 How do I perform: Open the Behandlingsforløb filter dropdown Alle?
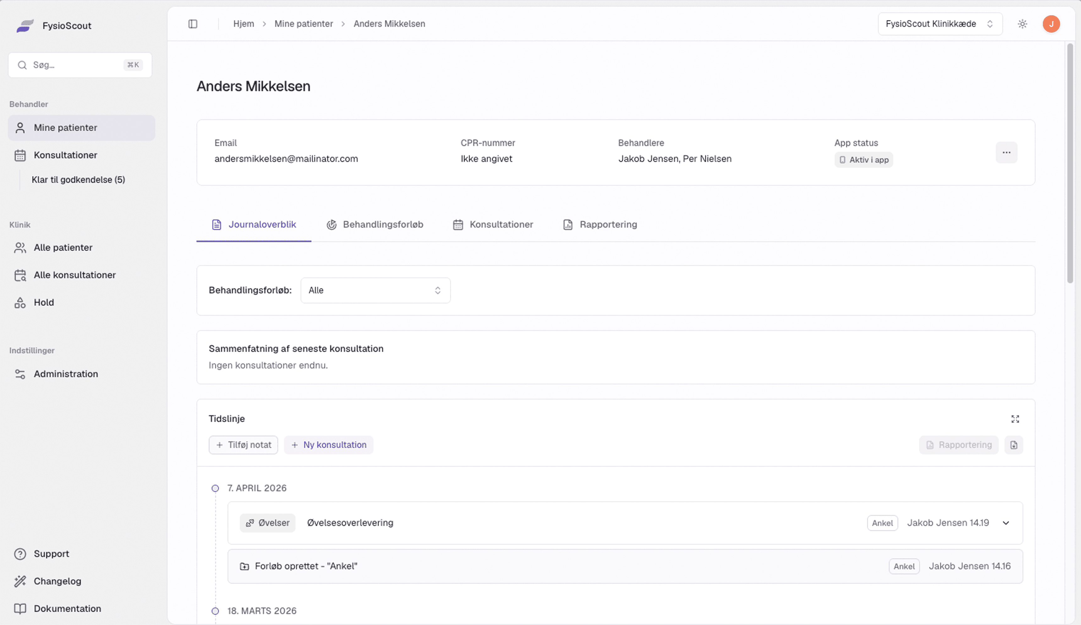pos(376,291)
